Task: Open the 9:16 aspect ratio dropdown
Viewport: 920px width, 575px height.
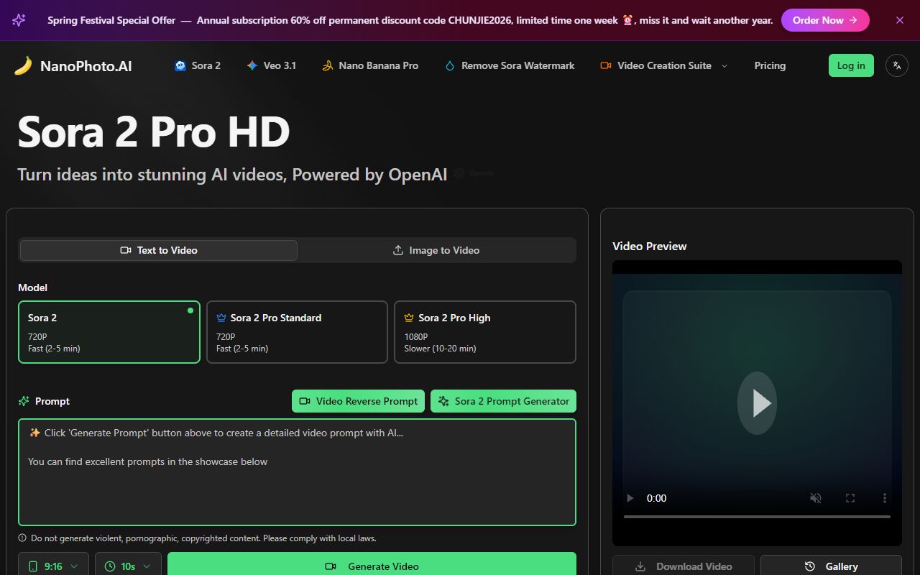Action: tap(53, 566)
